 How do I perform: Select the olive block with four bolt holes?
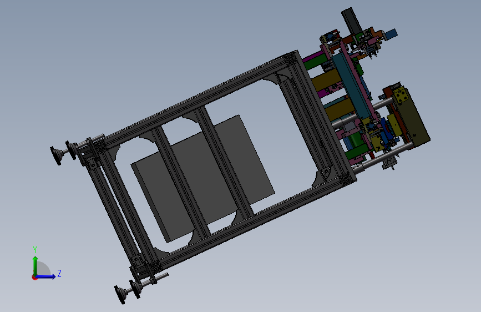(402, 95)
